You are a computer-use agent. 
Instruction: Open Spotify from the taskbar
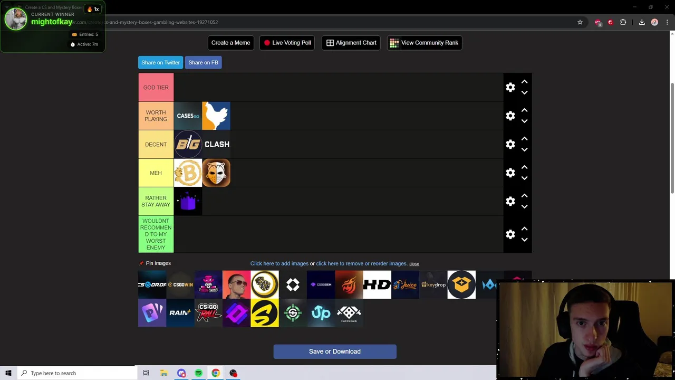[198, 373]
